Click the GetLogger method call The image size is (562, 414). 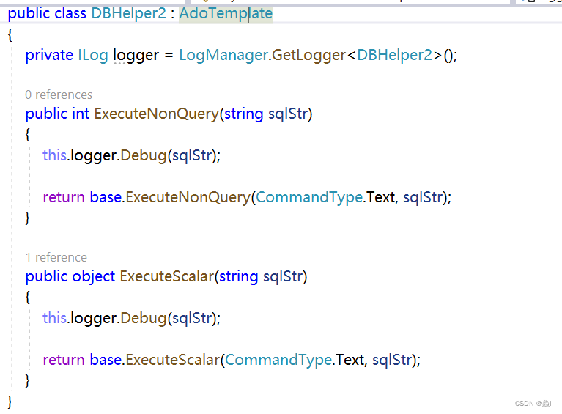click(x=308, y=55)
